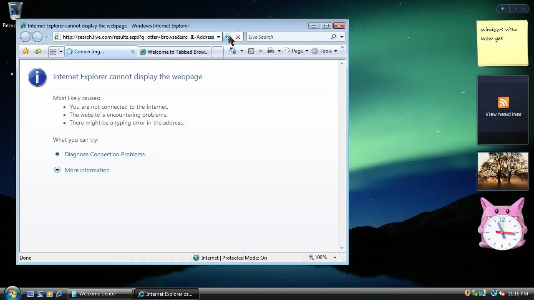
Task: Click the Add to Favorites icon
Action: coord(38,51)
